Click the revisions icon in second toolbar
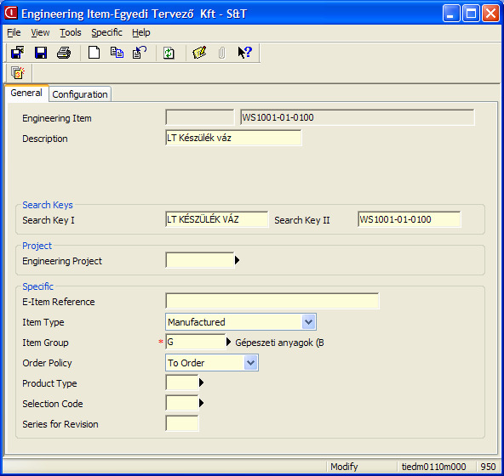The height and width of the screenshot is (476, 504). pyautogui.click(x=18, y=73)
